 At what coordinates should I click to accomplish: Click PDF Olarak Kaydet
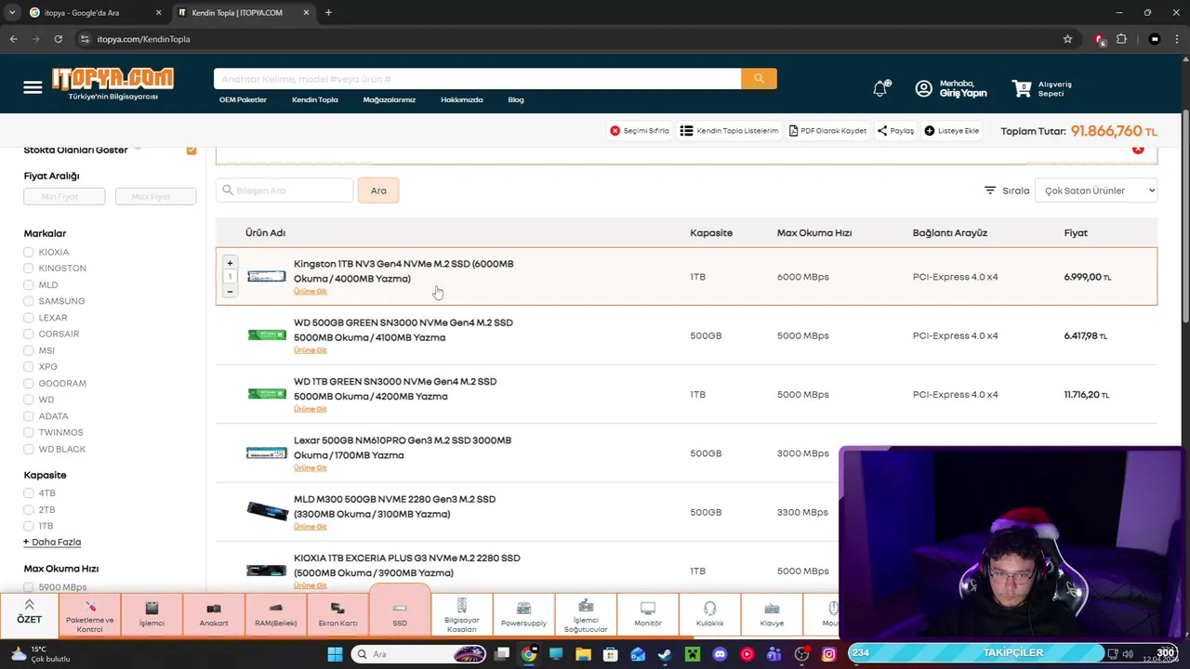click(x=827, y=131)
